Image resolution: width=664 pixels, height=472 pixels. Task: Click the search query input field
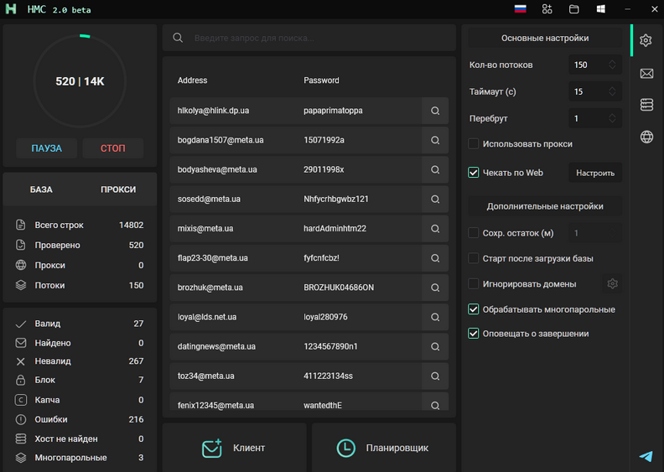(x=319, y=38)
